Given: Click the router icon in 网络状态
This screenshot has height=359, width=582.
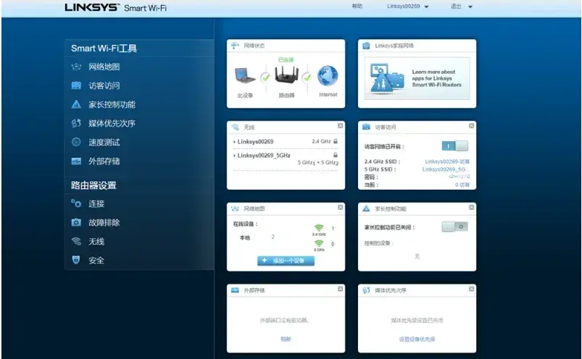Looking at the screenshot, I should [x=286, y=75].
